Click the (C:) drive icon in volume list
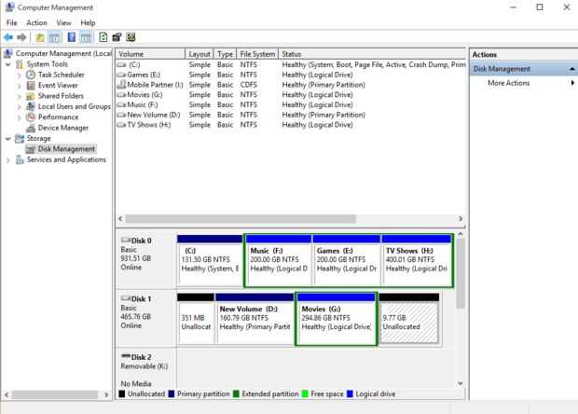 121,65
